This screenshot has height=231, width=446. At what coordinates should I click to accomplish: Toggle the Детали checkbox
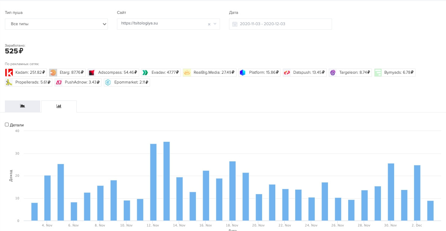coord(7,125)
